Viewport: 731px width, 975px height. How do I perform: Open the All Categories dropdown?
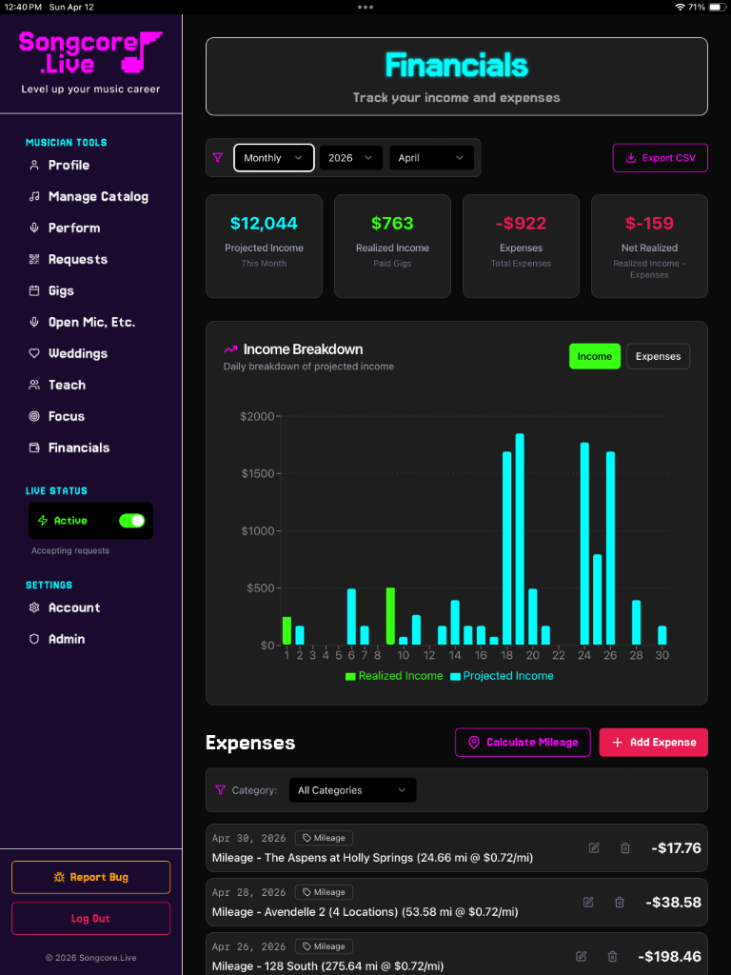pyautogui.click(x=352, y=790)
